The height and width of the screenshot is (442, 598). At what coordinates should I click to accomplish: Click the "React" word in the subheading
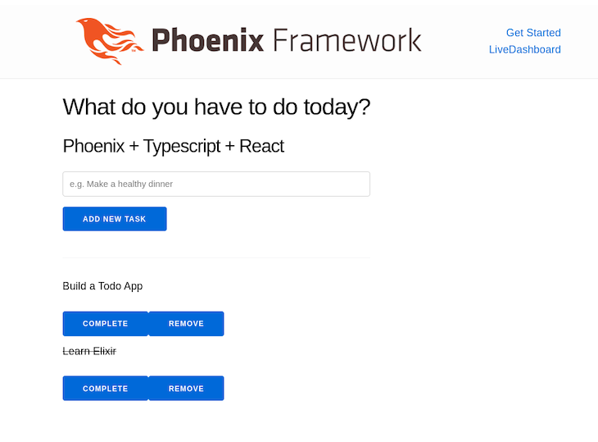click(x=261, y=146)
